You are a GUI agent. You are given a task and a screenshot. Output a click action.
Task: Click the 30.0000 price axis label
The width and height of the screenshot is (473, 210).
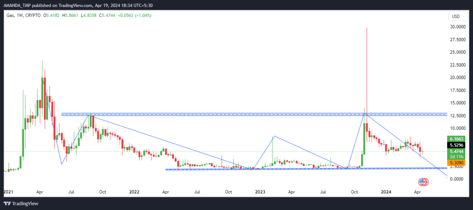pos(457,27)
